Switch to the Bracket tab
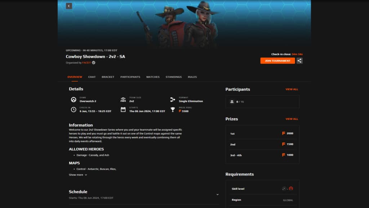This screenshot has width=369, height=208. [x=108, y=77]
